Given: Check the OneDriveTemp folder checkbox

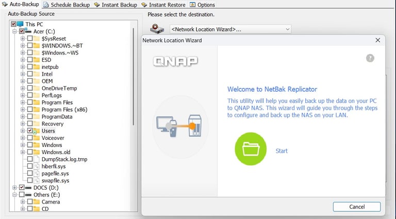Looking at the screenshot, I should click(30, 88).
